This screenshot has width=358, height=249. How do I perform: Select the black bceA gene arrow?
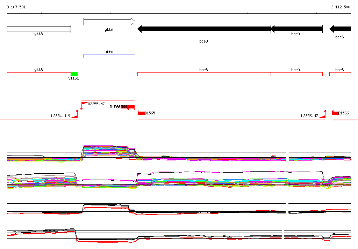[296, 29]
